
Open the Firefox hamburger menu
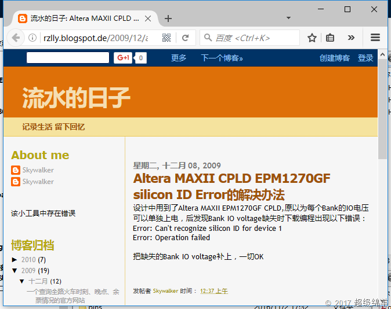coord(375,38)
